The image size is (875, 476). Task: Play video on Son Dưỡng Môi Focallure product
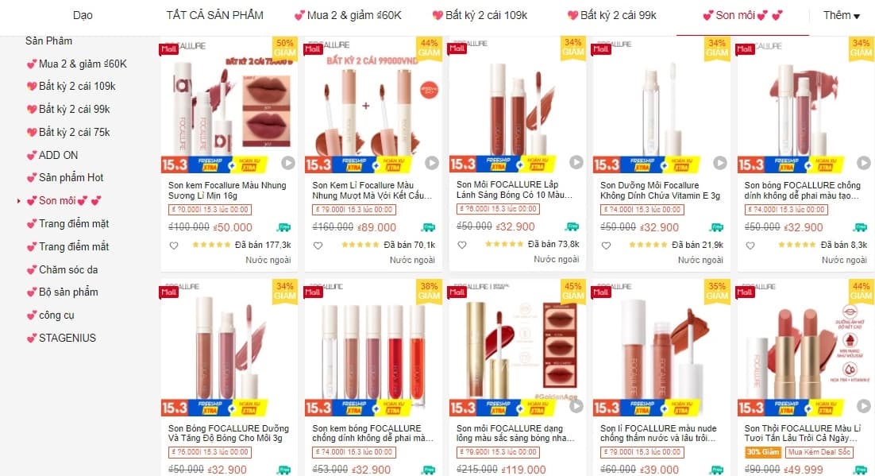tap(720, 163)
